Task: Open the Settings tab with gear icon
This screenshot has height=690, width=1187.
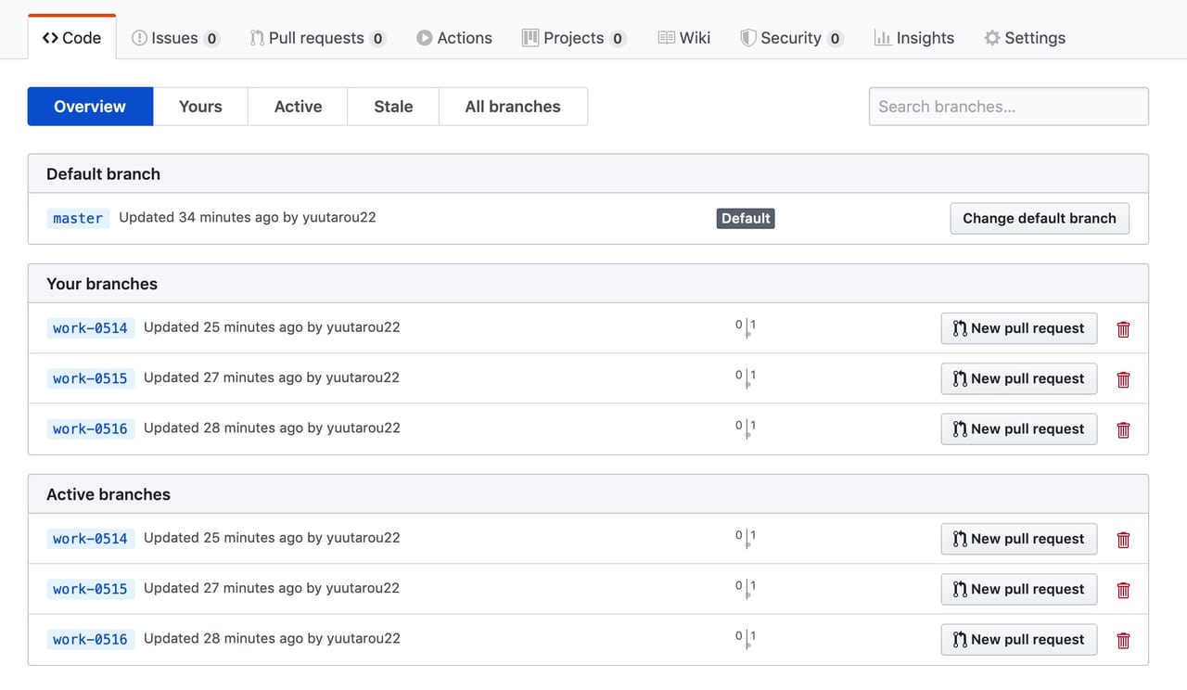Action: click(1024, 38)
